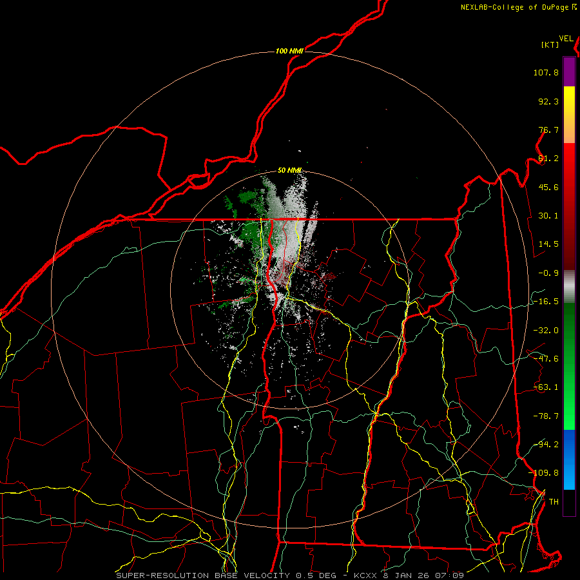Click the bright green color bar segment

569,366
